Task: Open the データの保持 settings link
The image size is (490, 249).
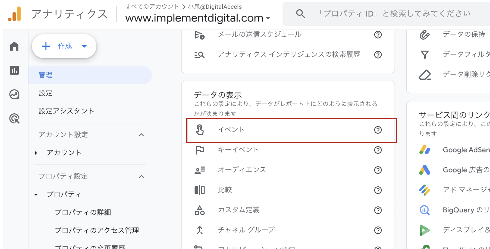Action: 464,34
